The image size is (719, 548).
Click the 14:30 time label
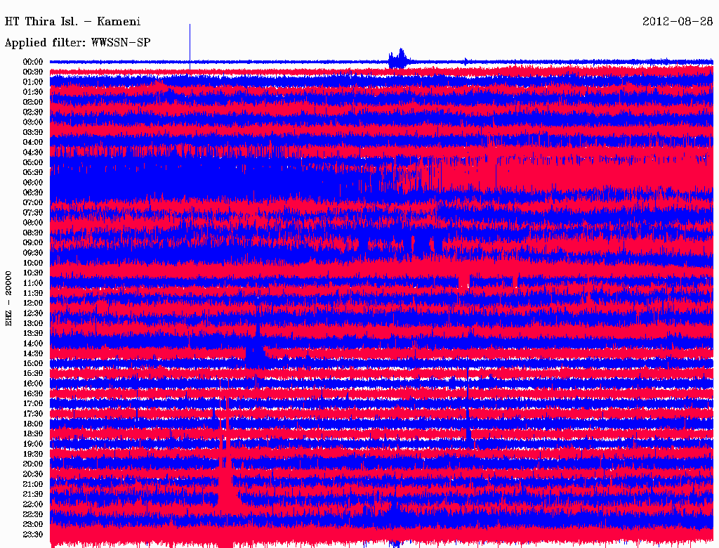33,353
